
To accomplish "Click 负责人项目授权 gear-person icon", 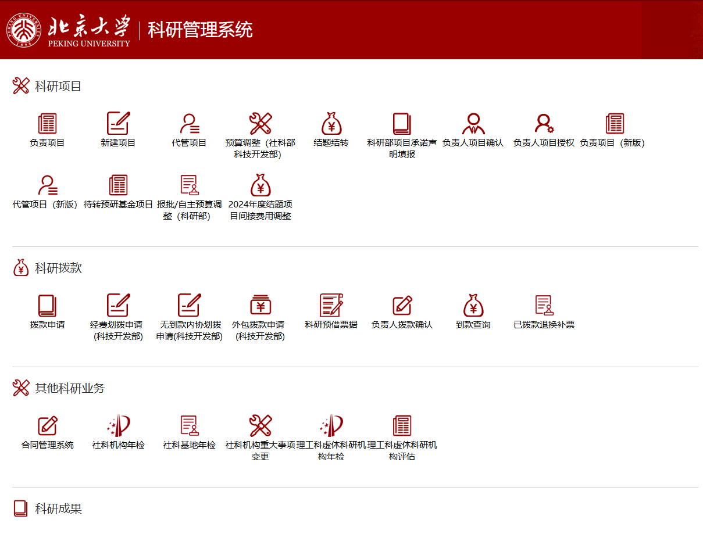I will 544,124.
